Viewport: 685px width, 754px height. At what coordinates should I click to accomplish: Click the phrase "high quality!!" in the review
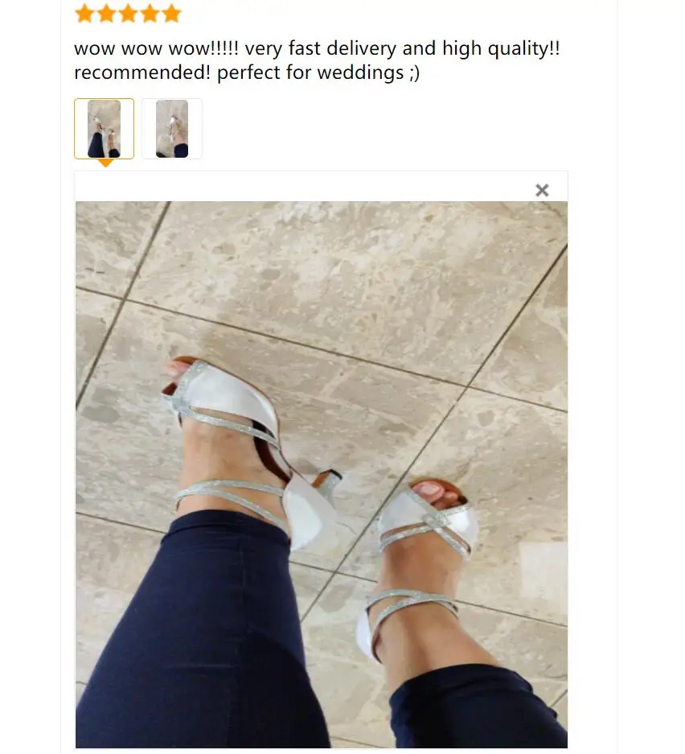(x=501, y=48)
